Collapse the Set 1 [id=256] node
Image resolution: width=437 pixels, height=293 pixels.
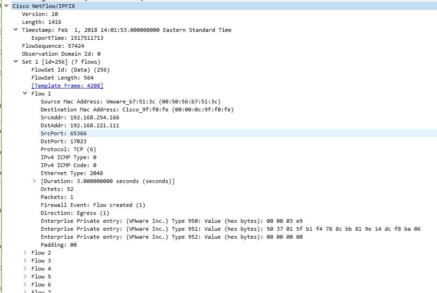pos(15,61)
